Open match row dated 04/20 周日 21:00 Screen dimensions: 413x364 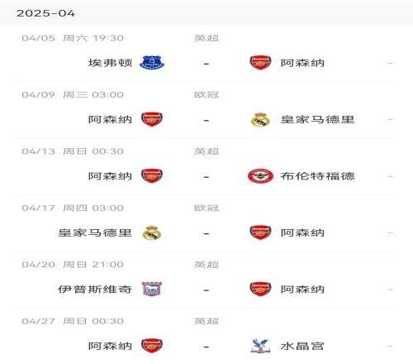coord(206,280)
